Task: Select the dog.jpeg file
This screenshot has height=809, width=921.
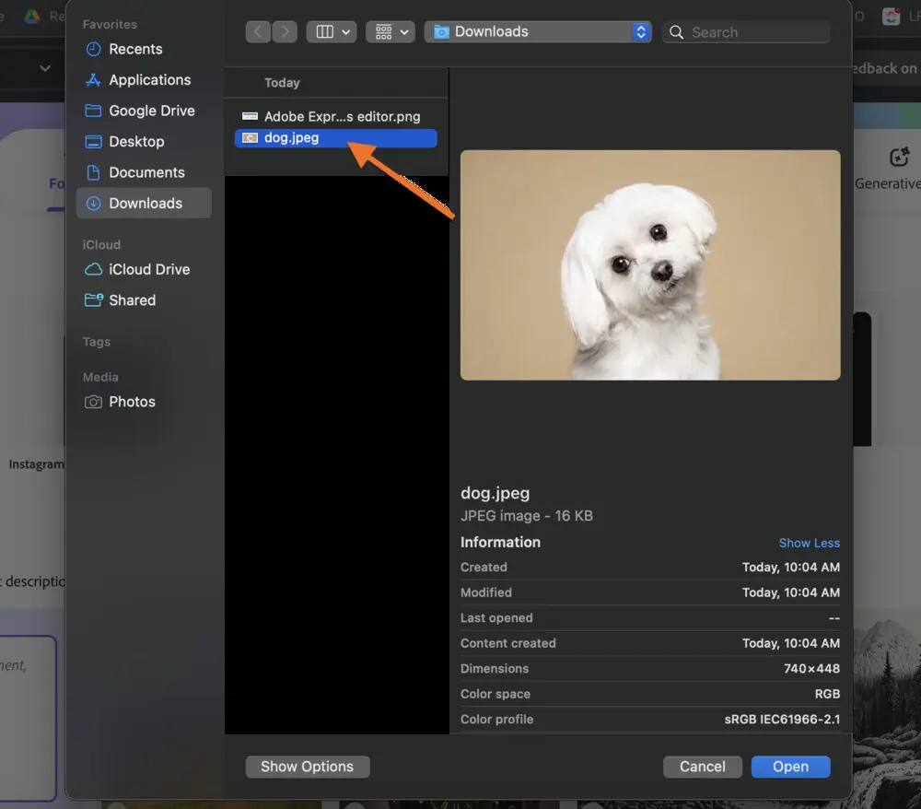Action: click(x=335, y=138)
